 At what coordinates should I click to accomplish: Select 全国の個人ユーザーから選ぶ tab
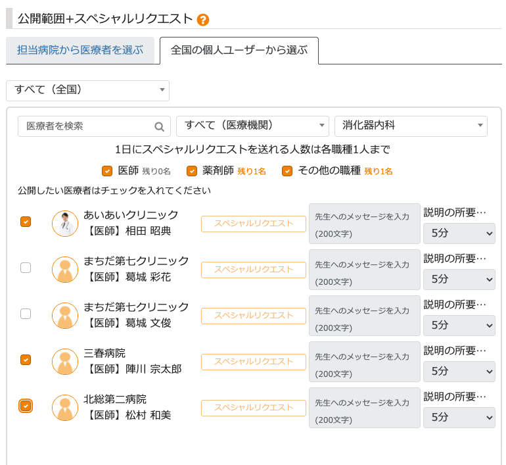[239, 50]
